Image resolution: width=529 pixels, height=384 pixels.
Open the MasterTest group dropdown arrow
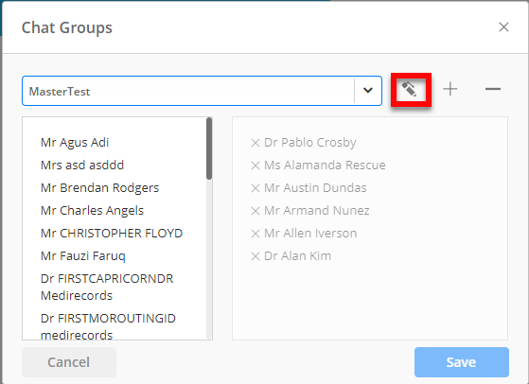pyautogui.click(x=368, y=91)
